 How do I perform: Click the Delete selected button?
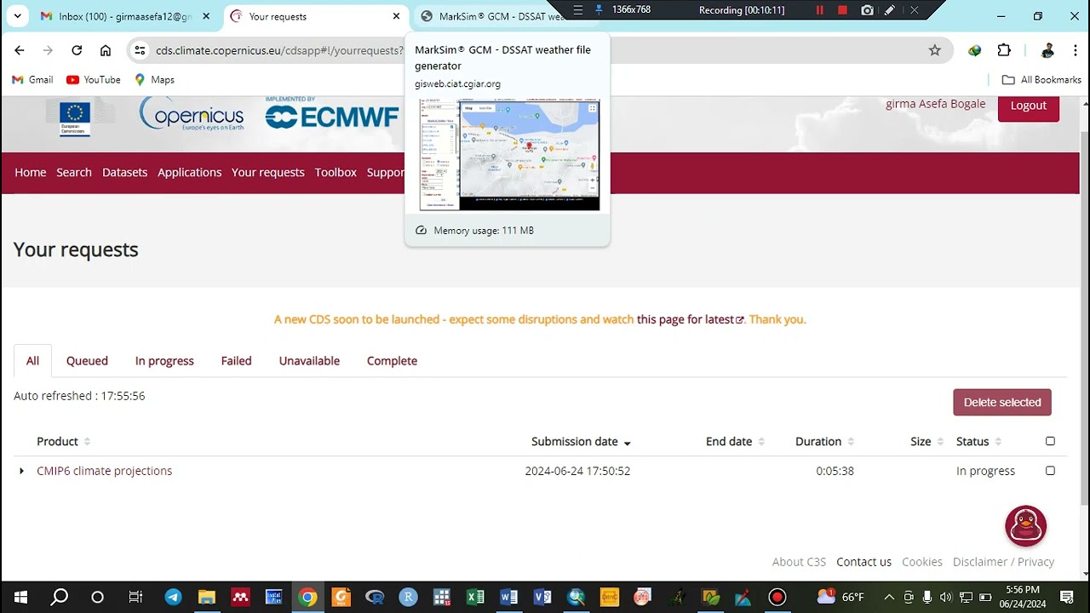1002,402
